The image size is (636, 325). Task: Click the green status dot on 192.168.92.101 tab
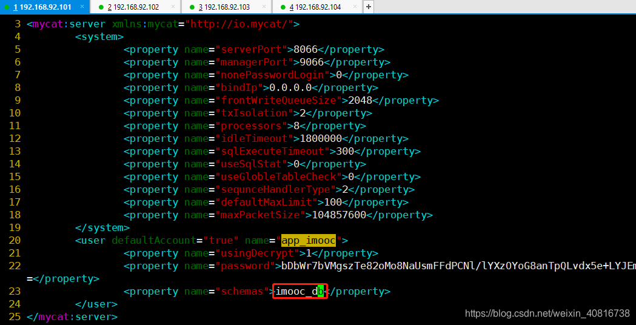[7, 7]
